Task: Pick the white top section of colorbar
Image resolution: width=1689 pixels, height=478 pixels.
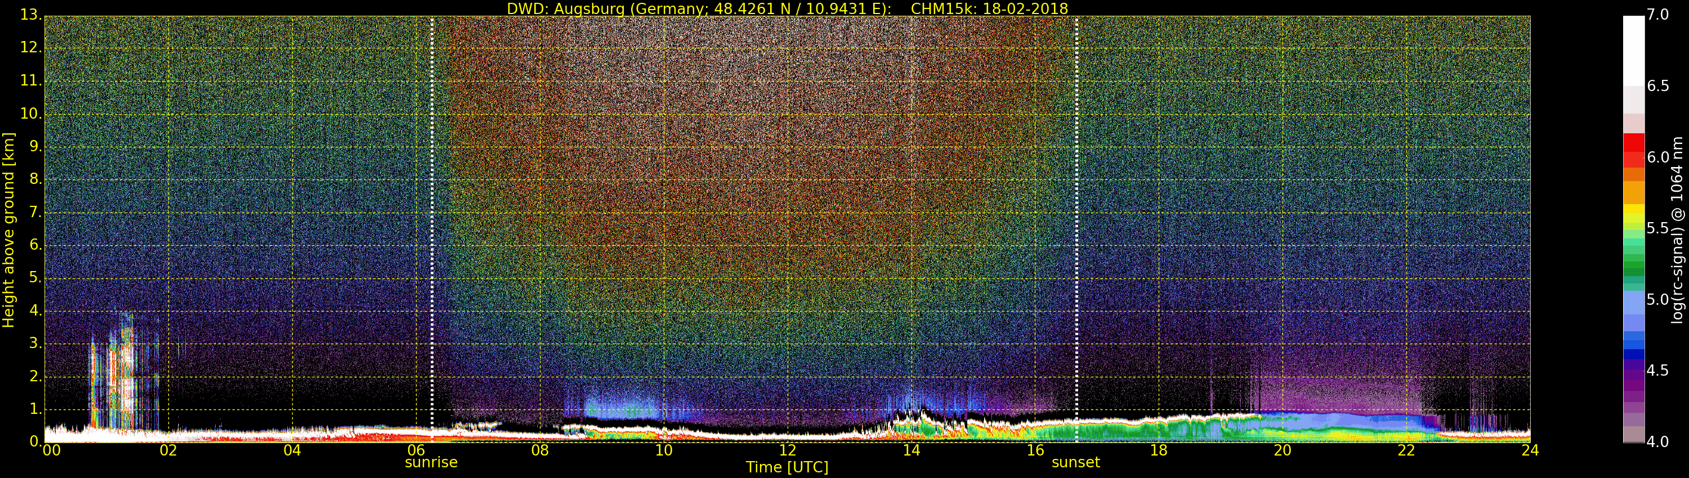Action: click(x=1633, y=49)
